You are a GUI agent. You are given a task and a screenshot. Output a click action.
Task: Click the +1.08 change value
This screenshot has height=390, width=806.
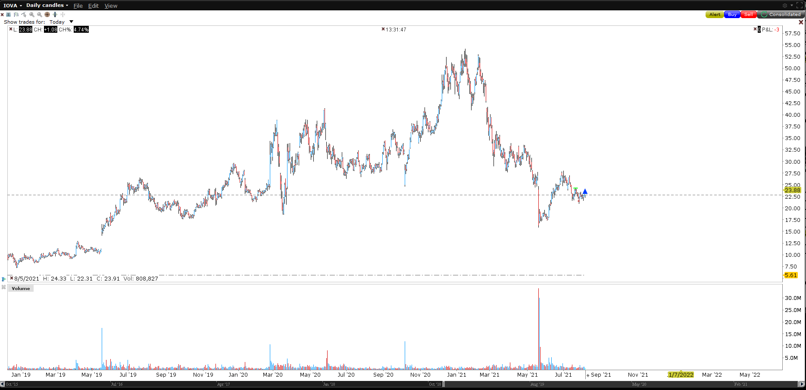(50, 29)
